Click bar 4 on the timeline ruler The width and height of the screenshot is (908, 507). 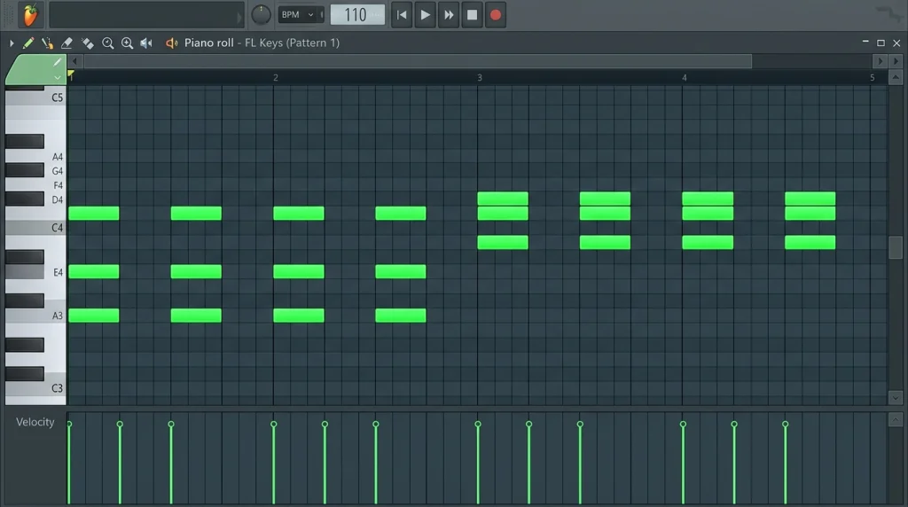point(684,77)
